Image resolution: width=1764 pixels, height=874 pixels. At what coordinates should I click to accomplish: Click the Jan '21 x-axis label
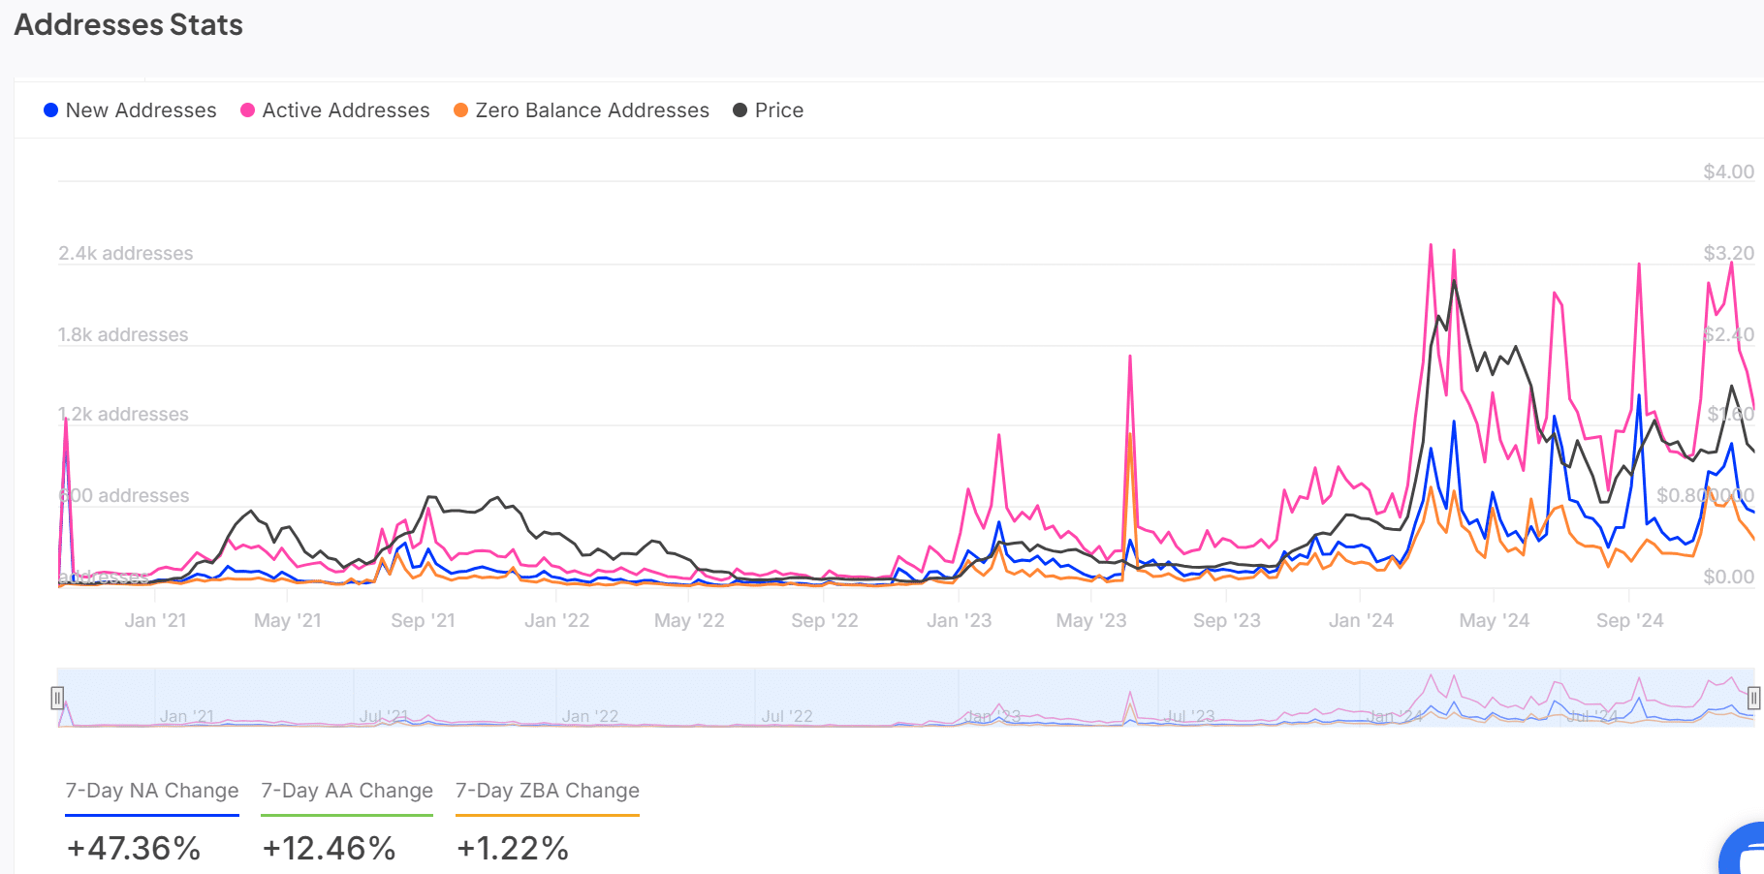point(155,620)
